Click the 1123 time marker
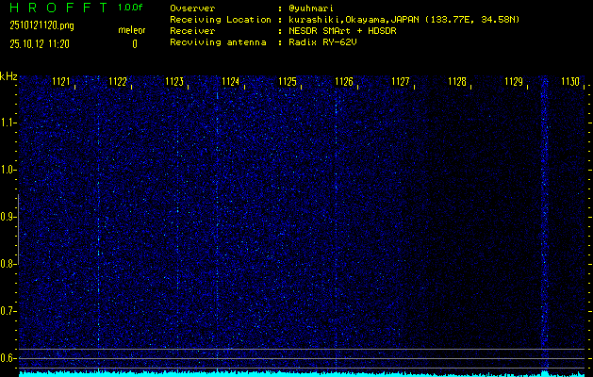This screenshot has height=377, width=593. coord(174,83)
